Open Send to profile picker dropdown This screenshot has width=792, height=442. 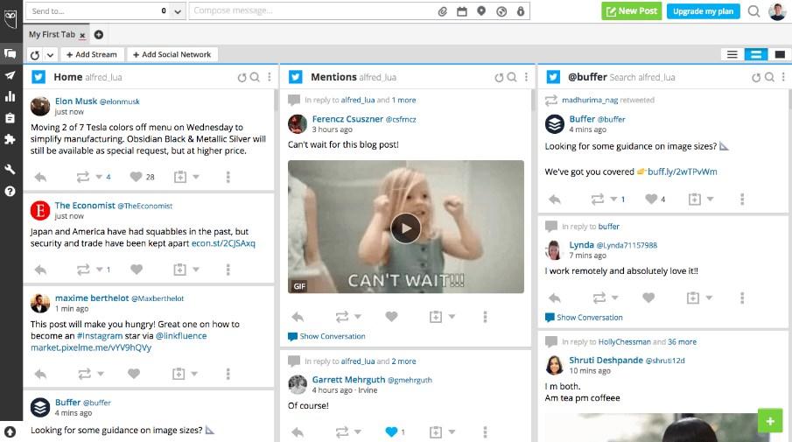pos(178,11)
